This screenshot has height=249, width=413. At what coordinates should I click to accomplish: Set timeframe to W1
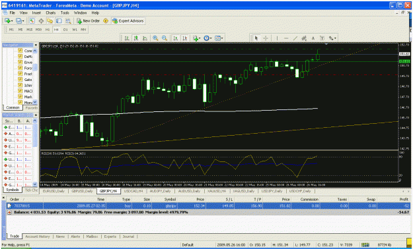point(75,30)
